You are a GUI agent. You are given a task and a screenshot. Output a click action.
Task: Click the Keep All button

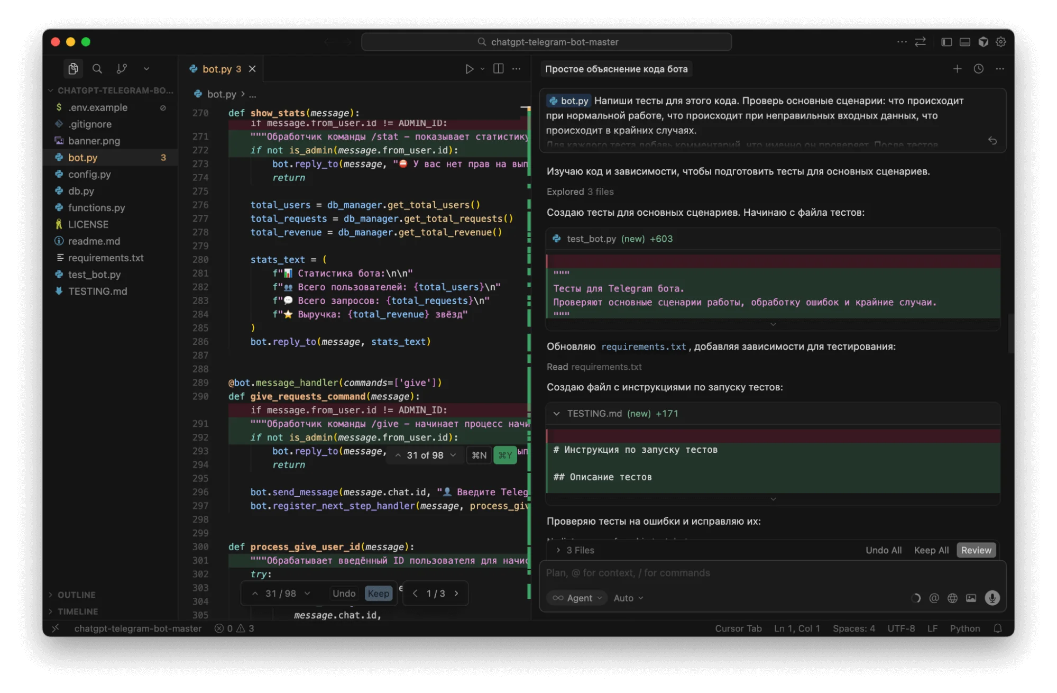point(931,550)
